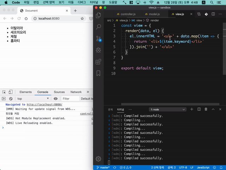Screen dimensions: 226x170
Task: Toggle the device toolbar in DevTools
Action: [x=11, y=92]
